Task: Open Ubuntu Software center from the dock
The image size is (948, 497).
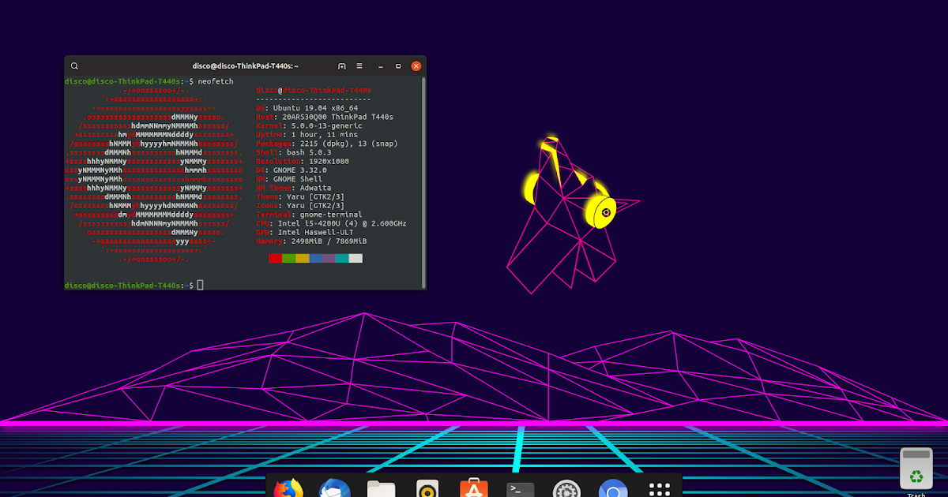Action: pyautogui.click(x=474, y=489)
